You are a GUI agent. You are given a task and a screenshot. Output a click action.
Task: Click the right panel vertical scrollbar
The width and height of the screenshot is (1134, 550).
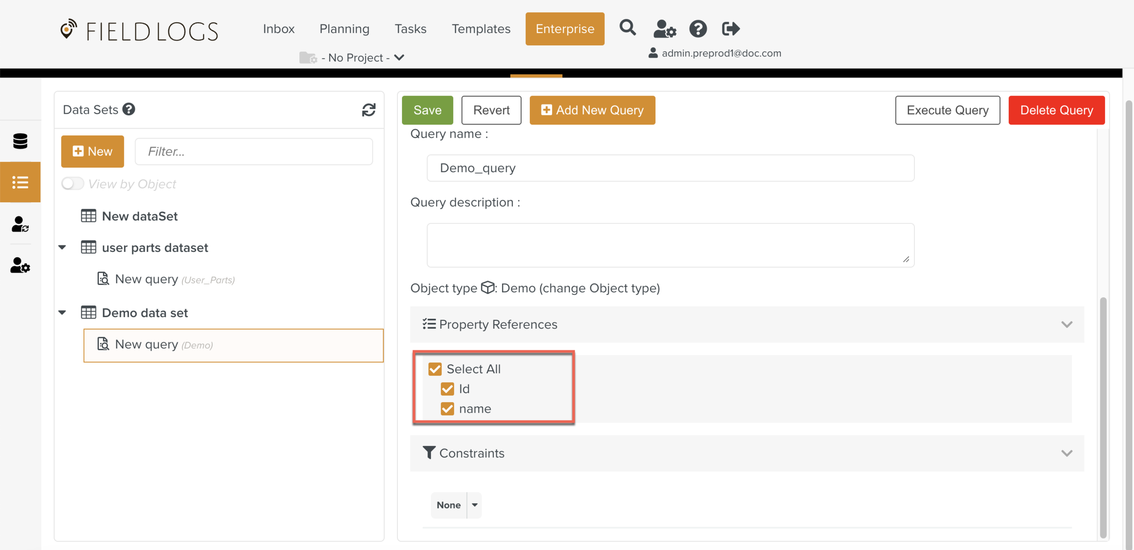point(1103,417)
